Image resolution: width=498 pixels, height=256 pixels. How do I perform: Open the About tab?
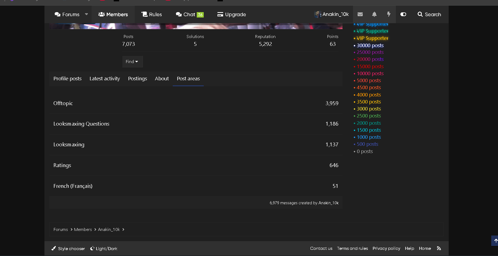162,78
